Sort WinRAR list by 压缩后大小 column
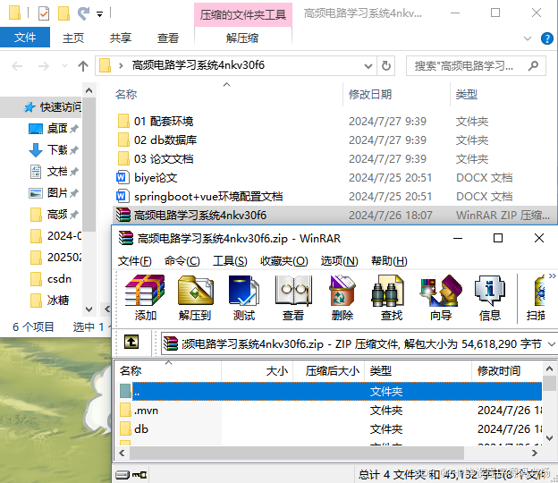The height and width of the screenshot is (483, 558). (x=333, y=371)
